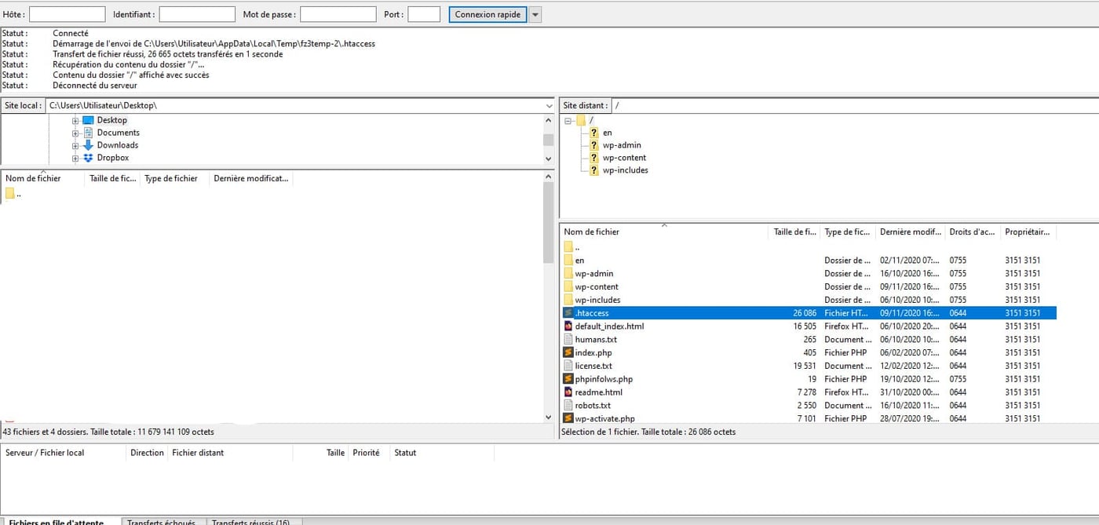This screenshot has height=525, width=1099.
Task: Expand the Desktop tree node
Action: point(75,121)
